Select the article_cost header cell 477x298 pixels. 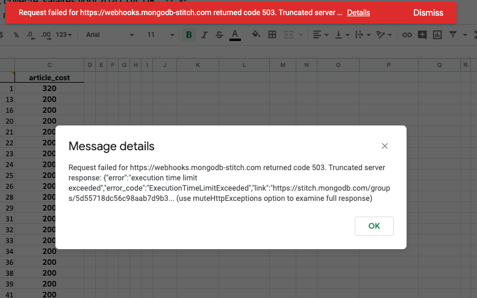pos(49,77)
